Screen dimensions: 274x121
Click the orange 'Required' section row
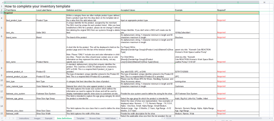(131, 13)
